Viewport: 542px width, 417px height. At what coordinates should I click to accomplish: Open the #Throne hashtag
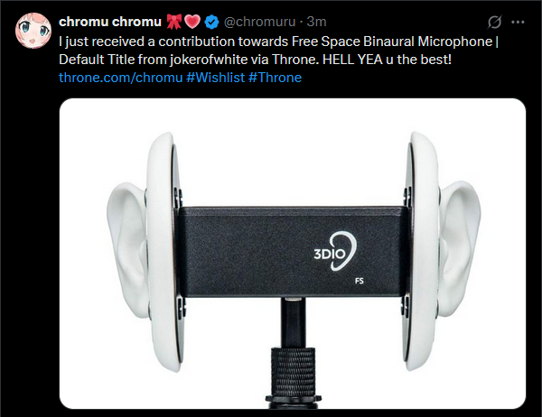click(x=275, y=78)
